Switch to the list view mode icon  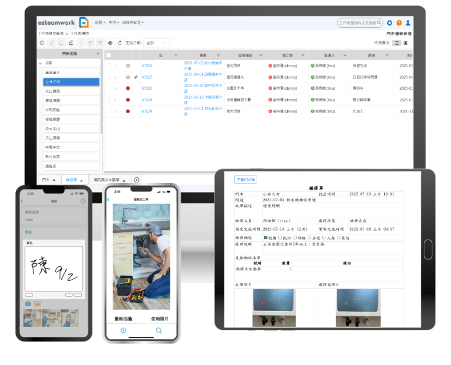click(x=397, y=43)
